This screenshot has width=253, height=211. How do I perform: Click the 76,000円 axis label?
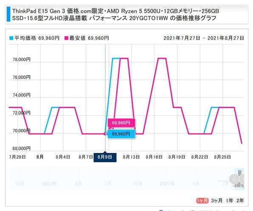pos(22,77)
